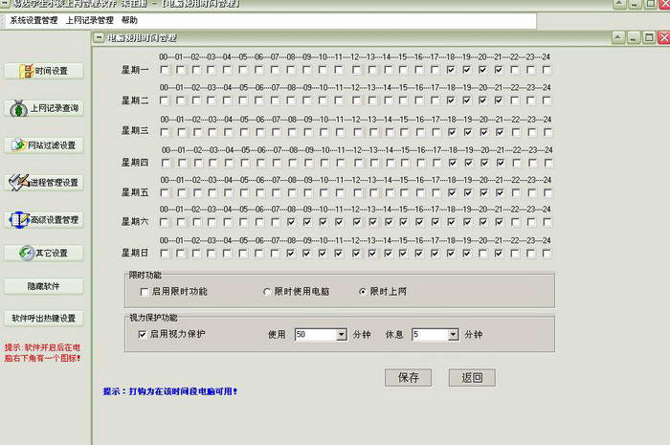Click the 返回 button
The image size is (670, 445).
coord(471,377)
